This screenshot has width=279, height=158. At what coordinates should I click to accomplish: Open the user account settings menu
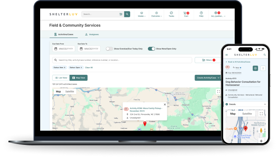[218, 14]
